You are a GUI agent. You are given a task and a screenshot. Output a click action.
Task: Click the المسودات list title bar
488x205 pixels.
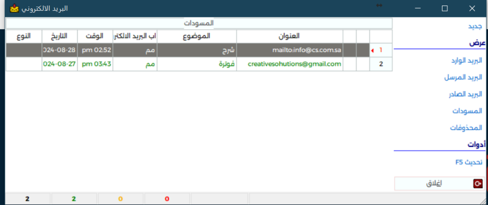[x=199, y=23]
